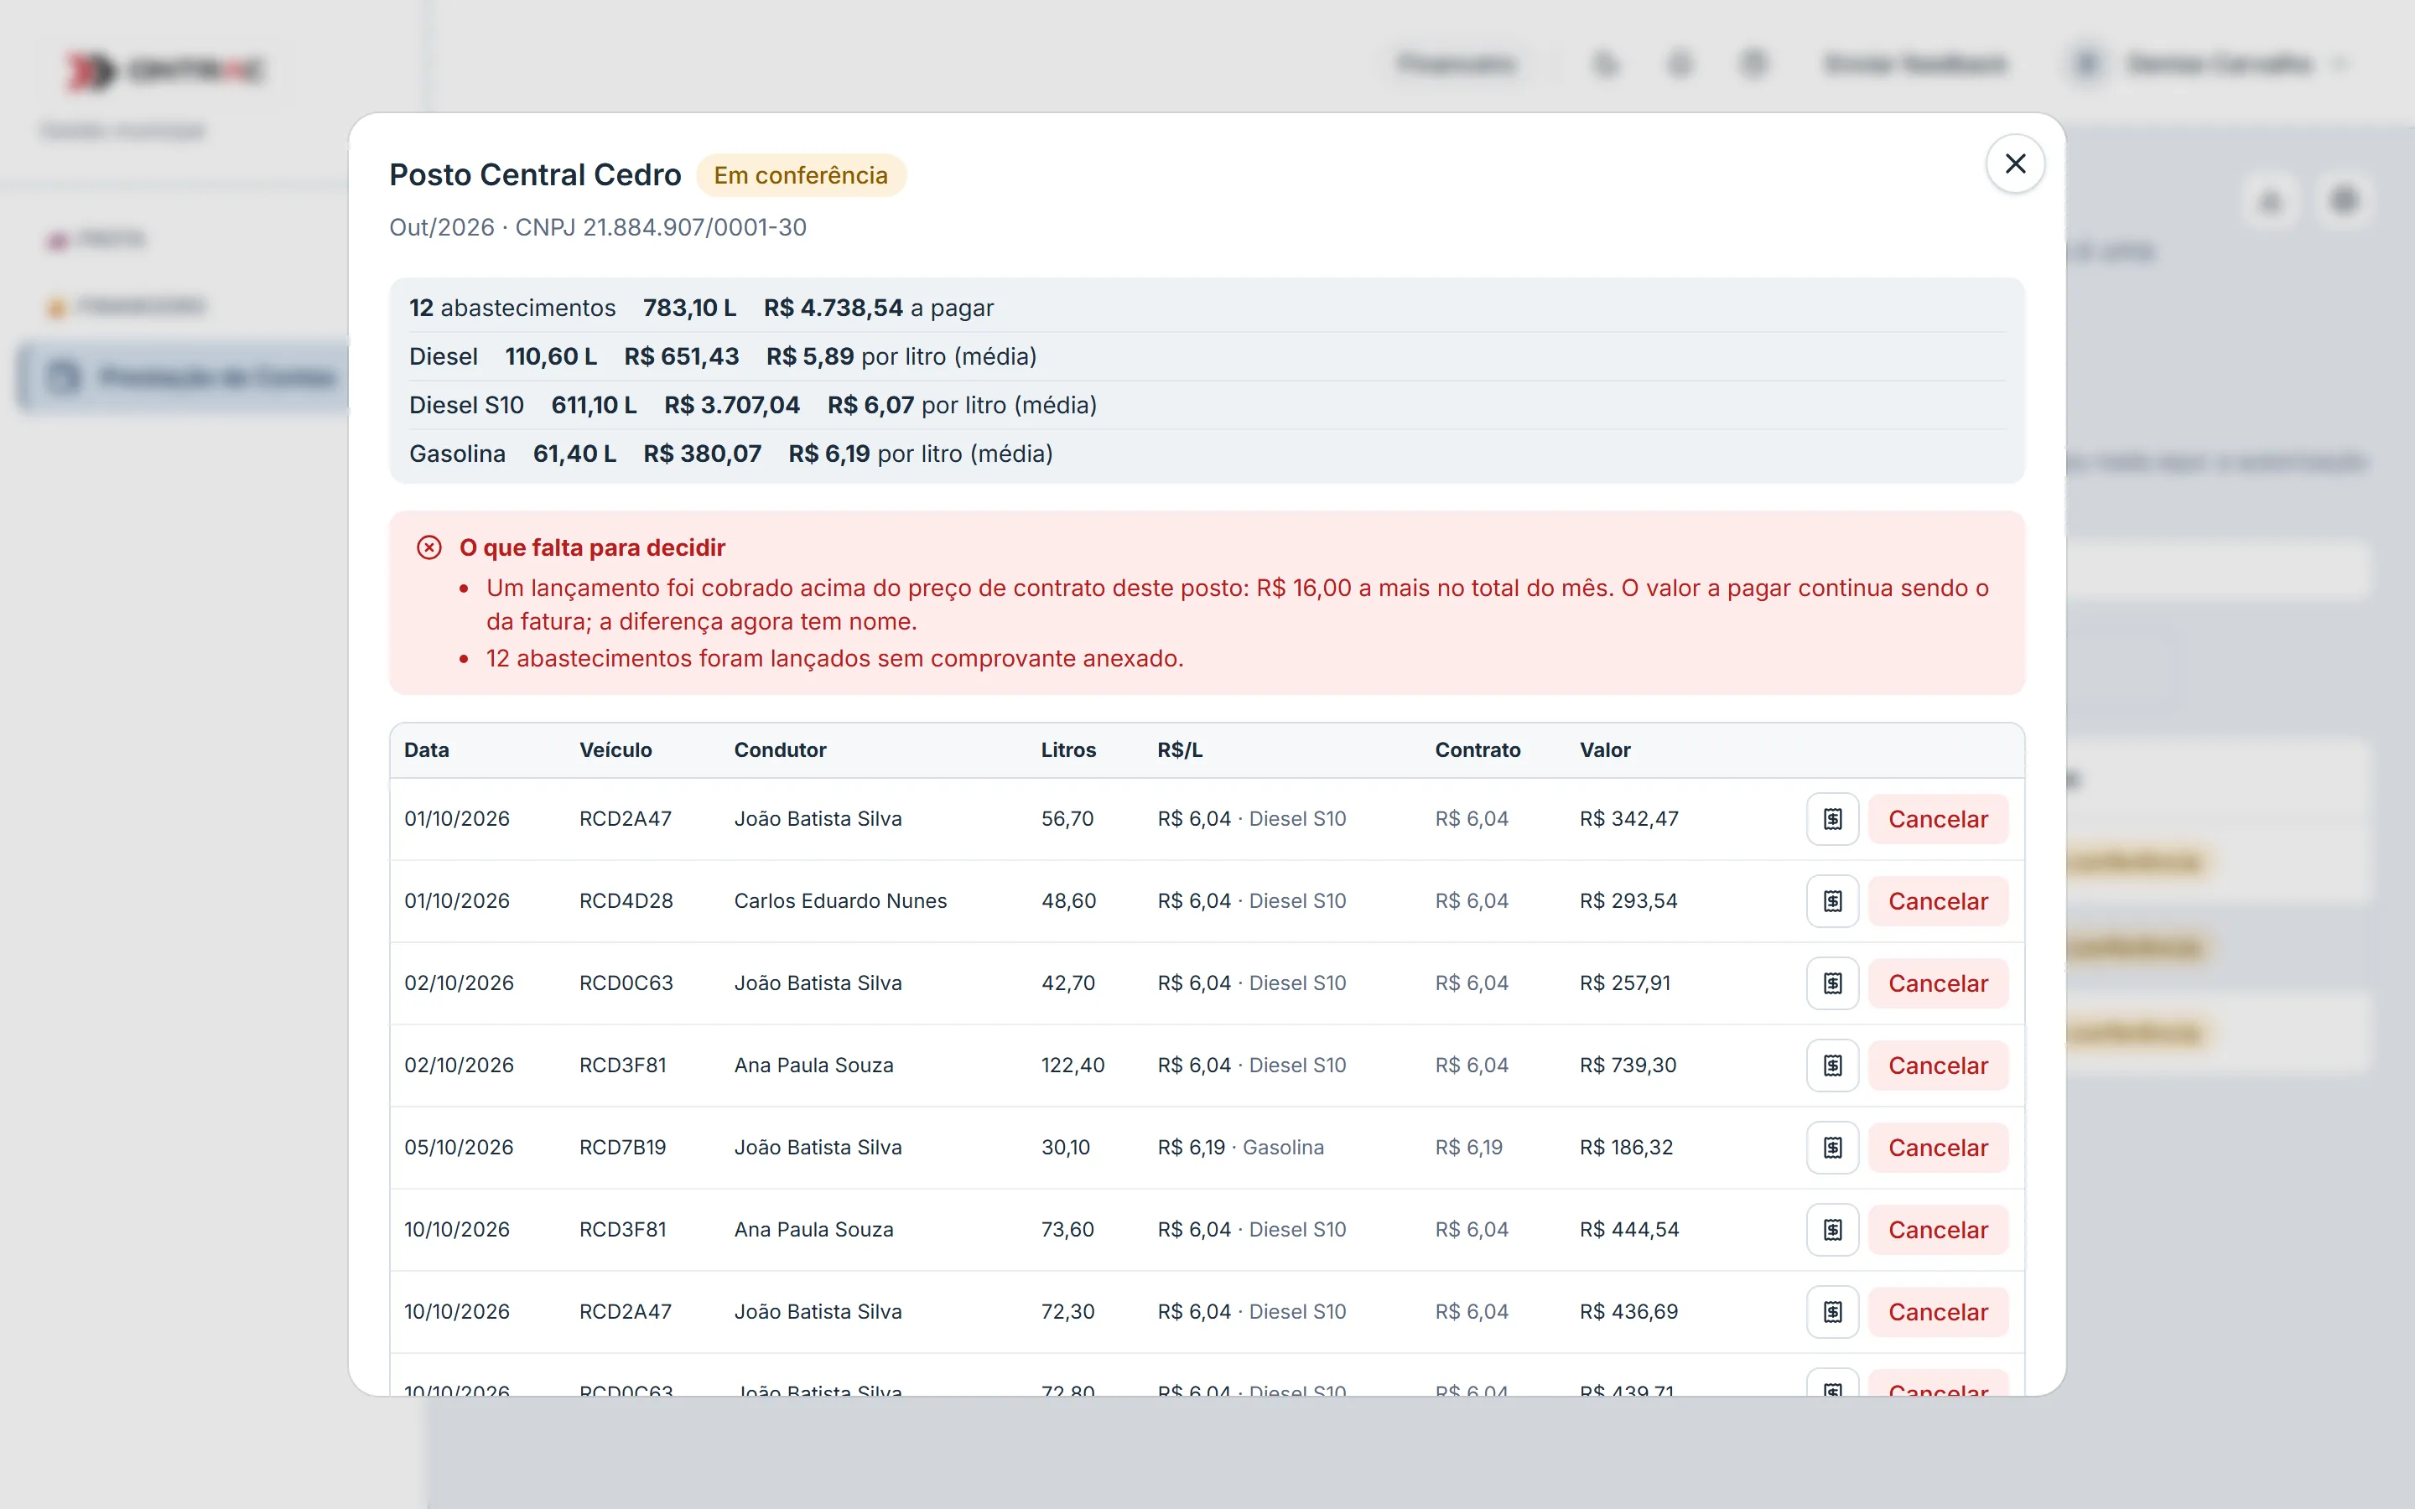The image size is (2415, 1509).
Task: Click the R$/L column header
Action: click(1180, 749)
